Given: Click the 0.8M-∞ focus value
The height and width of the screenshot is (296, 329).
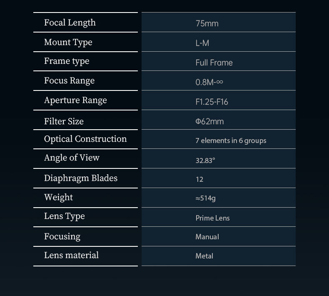Looking at the screenshot, I should (209, 82).
